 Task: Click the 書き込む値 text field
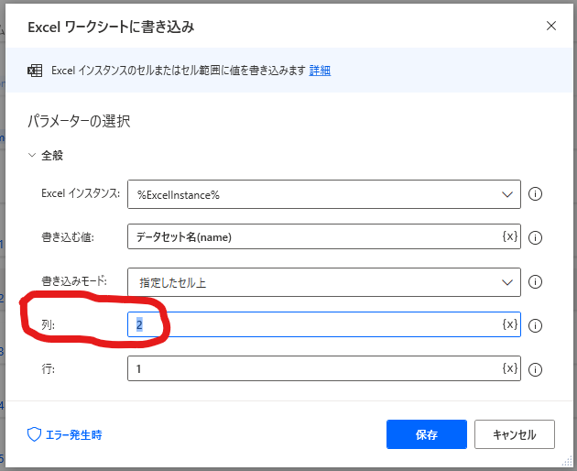[315, 236]
